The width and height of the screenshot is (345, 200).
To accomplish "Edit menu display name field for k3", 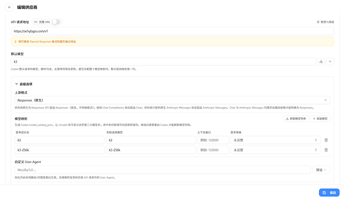I will [59, 140].
